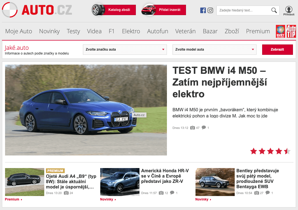This screenshot has width=298, height=210.
Task: Open BMW i4 M50 comments bubble icon
Action: pyautogui.click(x=204, y=128)
